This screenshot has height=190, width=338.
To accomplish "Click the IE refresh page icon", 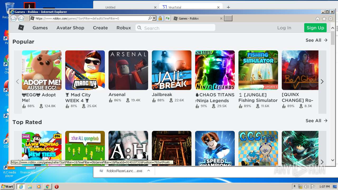I will pos(167,18).
